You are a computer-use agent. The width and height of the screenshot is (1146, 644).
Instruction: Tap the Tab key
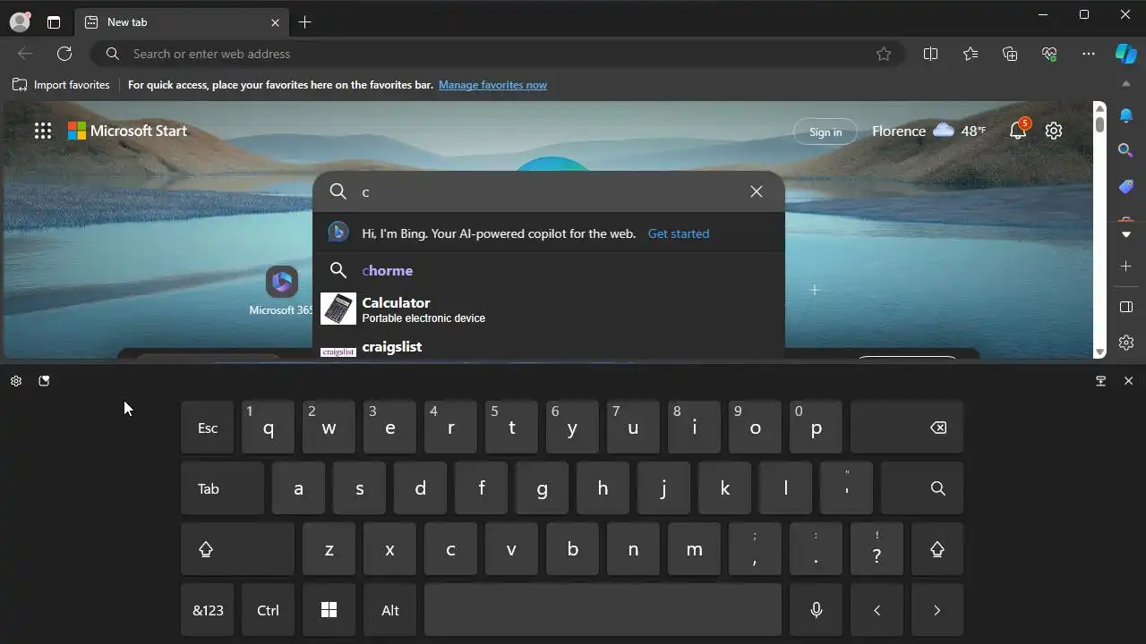(x=222, y=488)
